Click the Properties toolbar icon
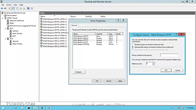The image size is (196, 110). 17,8
